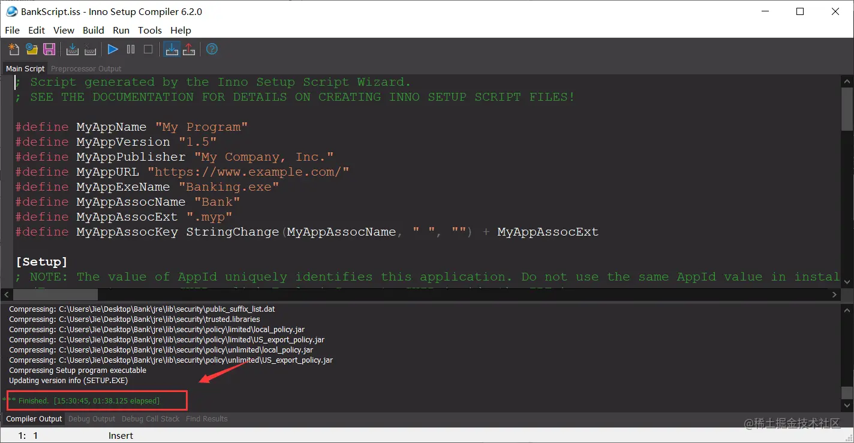Image resolution: width=854 pixels, height=443 pixels.
Task: Select the Find Results tab
Action: point(207,419)
